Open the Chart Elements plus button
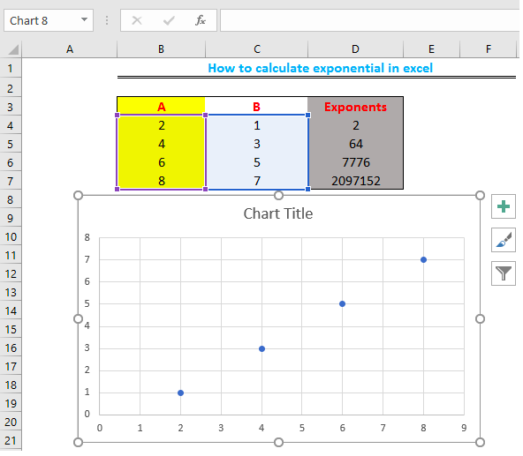The height and width of the screenshot is (456, 523). coord(503,206)
